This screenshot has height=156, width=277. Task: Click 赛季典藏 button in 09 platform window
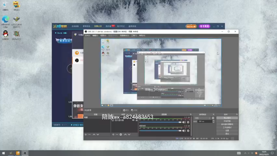[x=205, y=26]
